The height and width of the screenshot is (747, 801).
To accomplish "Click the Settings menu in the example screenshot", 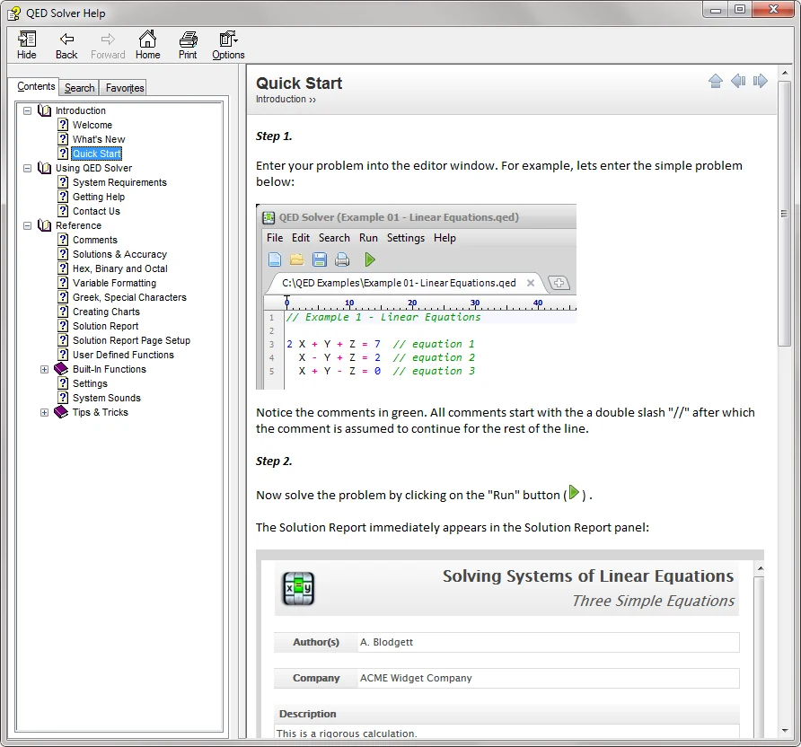I will 406,238.
